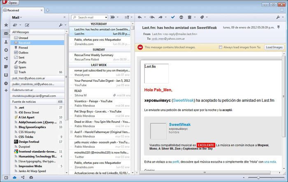Add a panel with plus icon

pyautogui.click(x=6, y=90)
